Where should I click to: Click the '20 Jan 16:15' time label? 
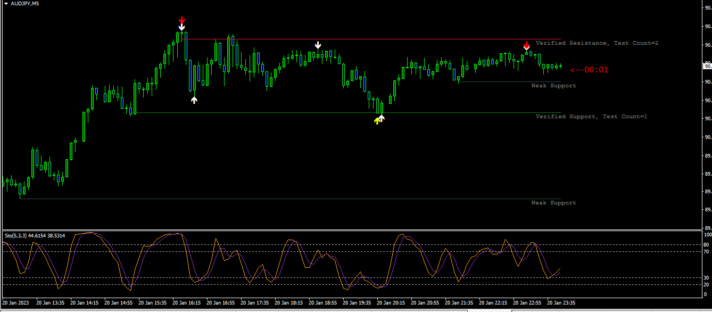(x=187, y=302)
